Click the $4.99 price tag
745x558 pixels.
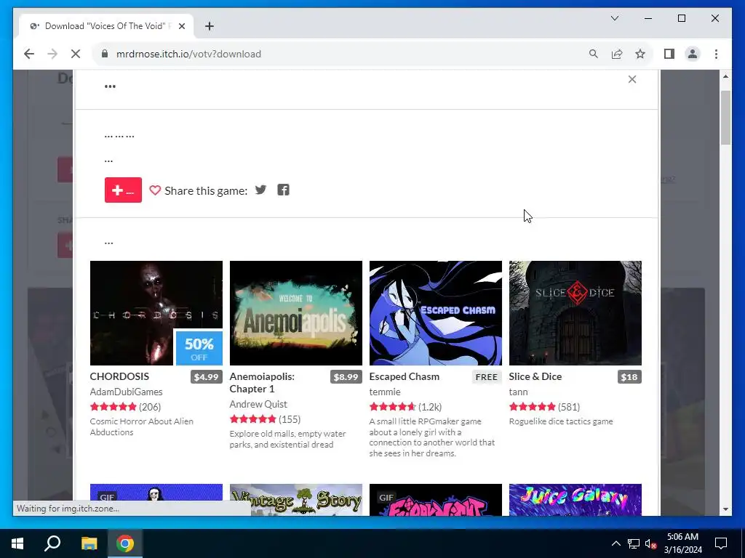[206, 377]
